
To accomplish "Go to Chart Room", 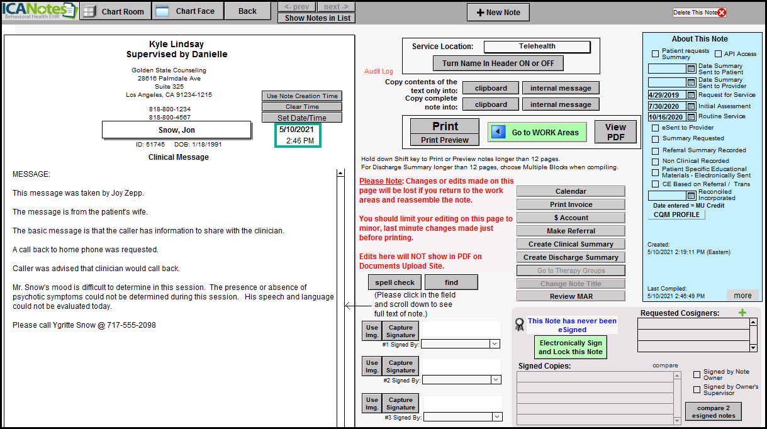I will point(116,11).
